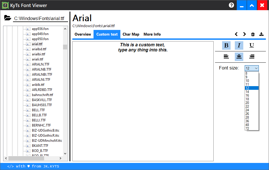Go to the previous font arrow
The width and height of the screenshot is (269, 170).
tap(236, 34)
